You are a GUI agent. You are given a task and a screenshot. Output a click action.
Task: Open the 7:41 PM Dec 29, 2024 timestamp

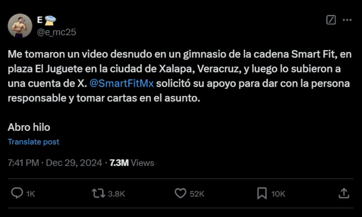point(55,163)
